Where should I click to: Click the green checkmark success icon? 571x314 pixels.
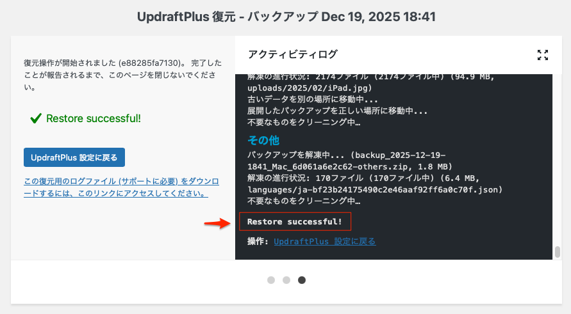pyautogui.click(x=36, y=118)
